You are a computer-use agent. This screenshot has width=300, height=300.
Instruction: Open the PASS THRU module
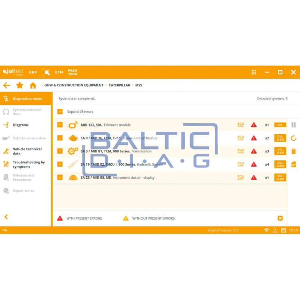point(72,72)
